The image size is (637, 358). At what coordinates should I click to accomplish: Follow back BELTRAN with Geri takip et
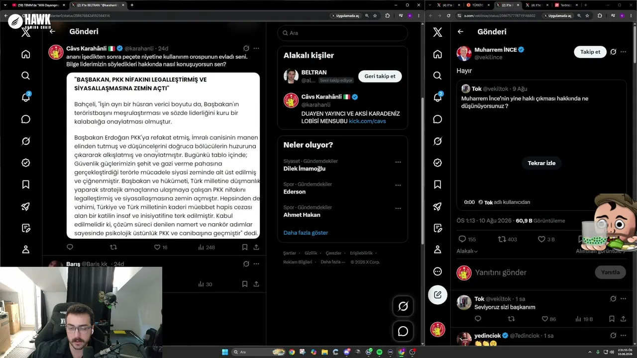[380, 76]
